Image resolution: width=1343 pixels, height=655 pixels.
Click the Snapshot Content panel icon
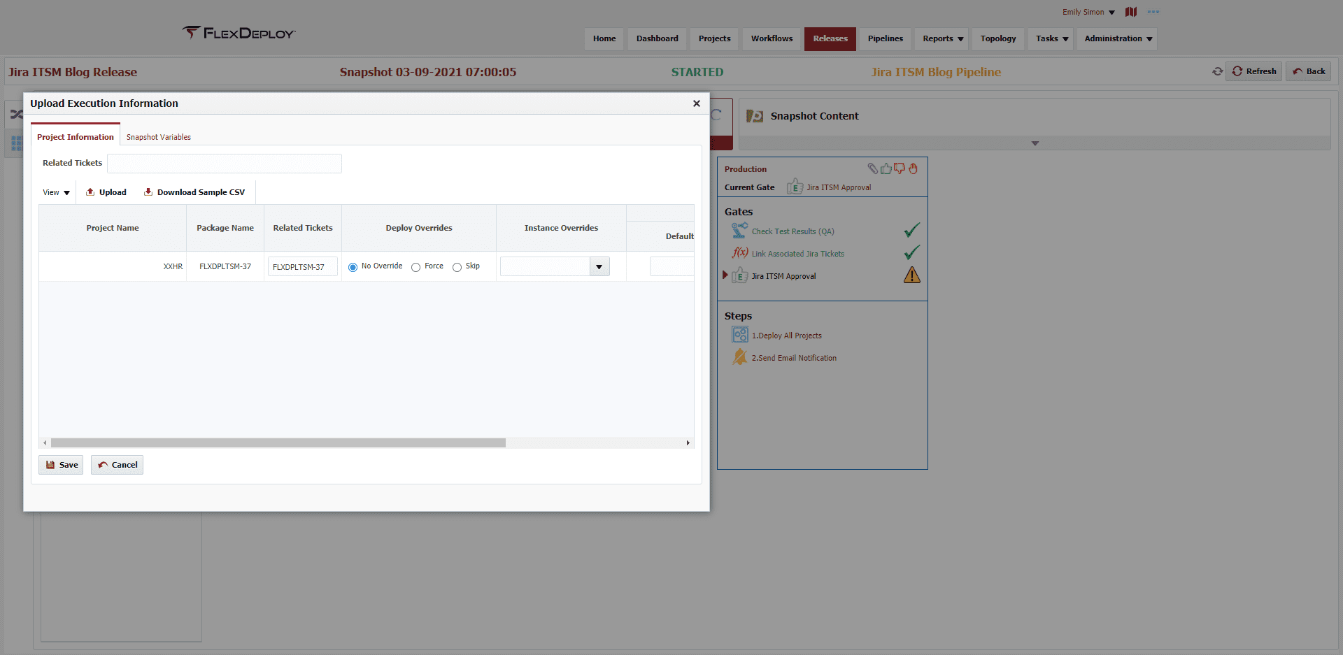click(x=755, y=116)
